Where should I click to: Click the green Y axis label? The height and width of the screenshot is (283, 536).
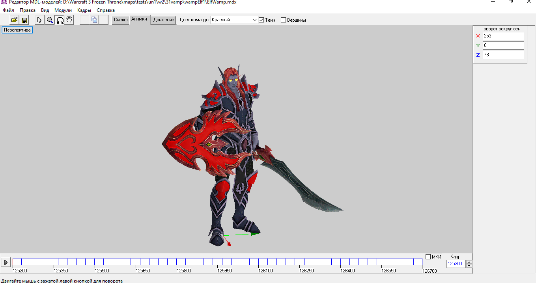pos(478,45)
